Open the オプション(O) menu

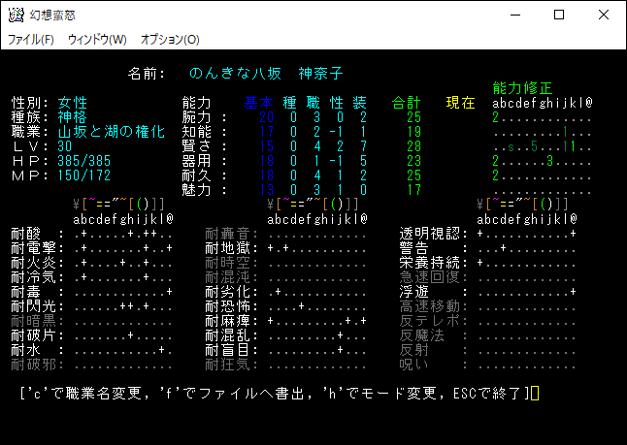170,40
